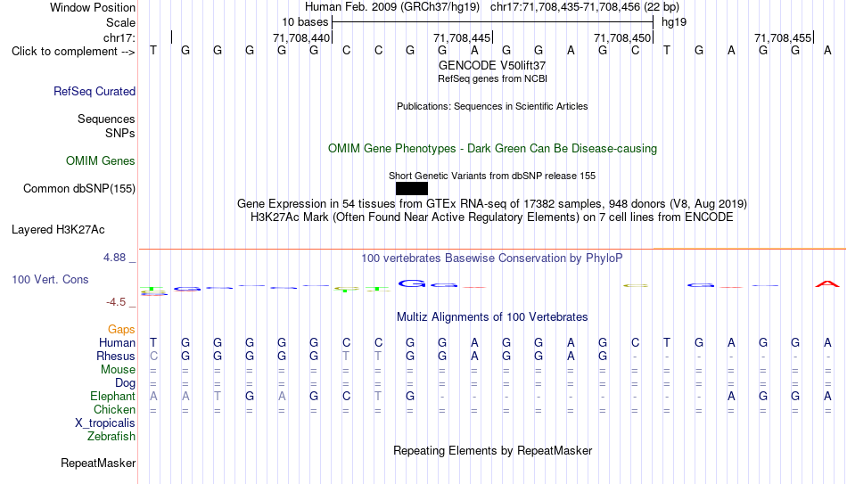Click the OMIM Gene Phenotypes center title
The width and height of the screenshot is (847, 484).
(x=492, y=149)
